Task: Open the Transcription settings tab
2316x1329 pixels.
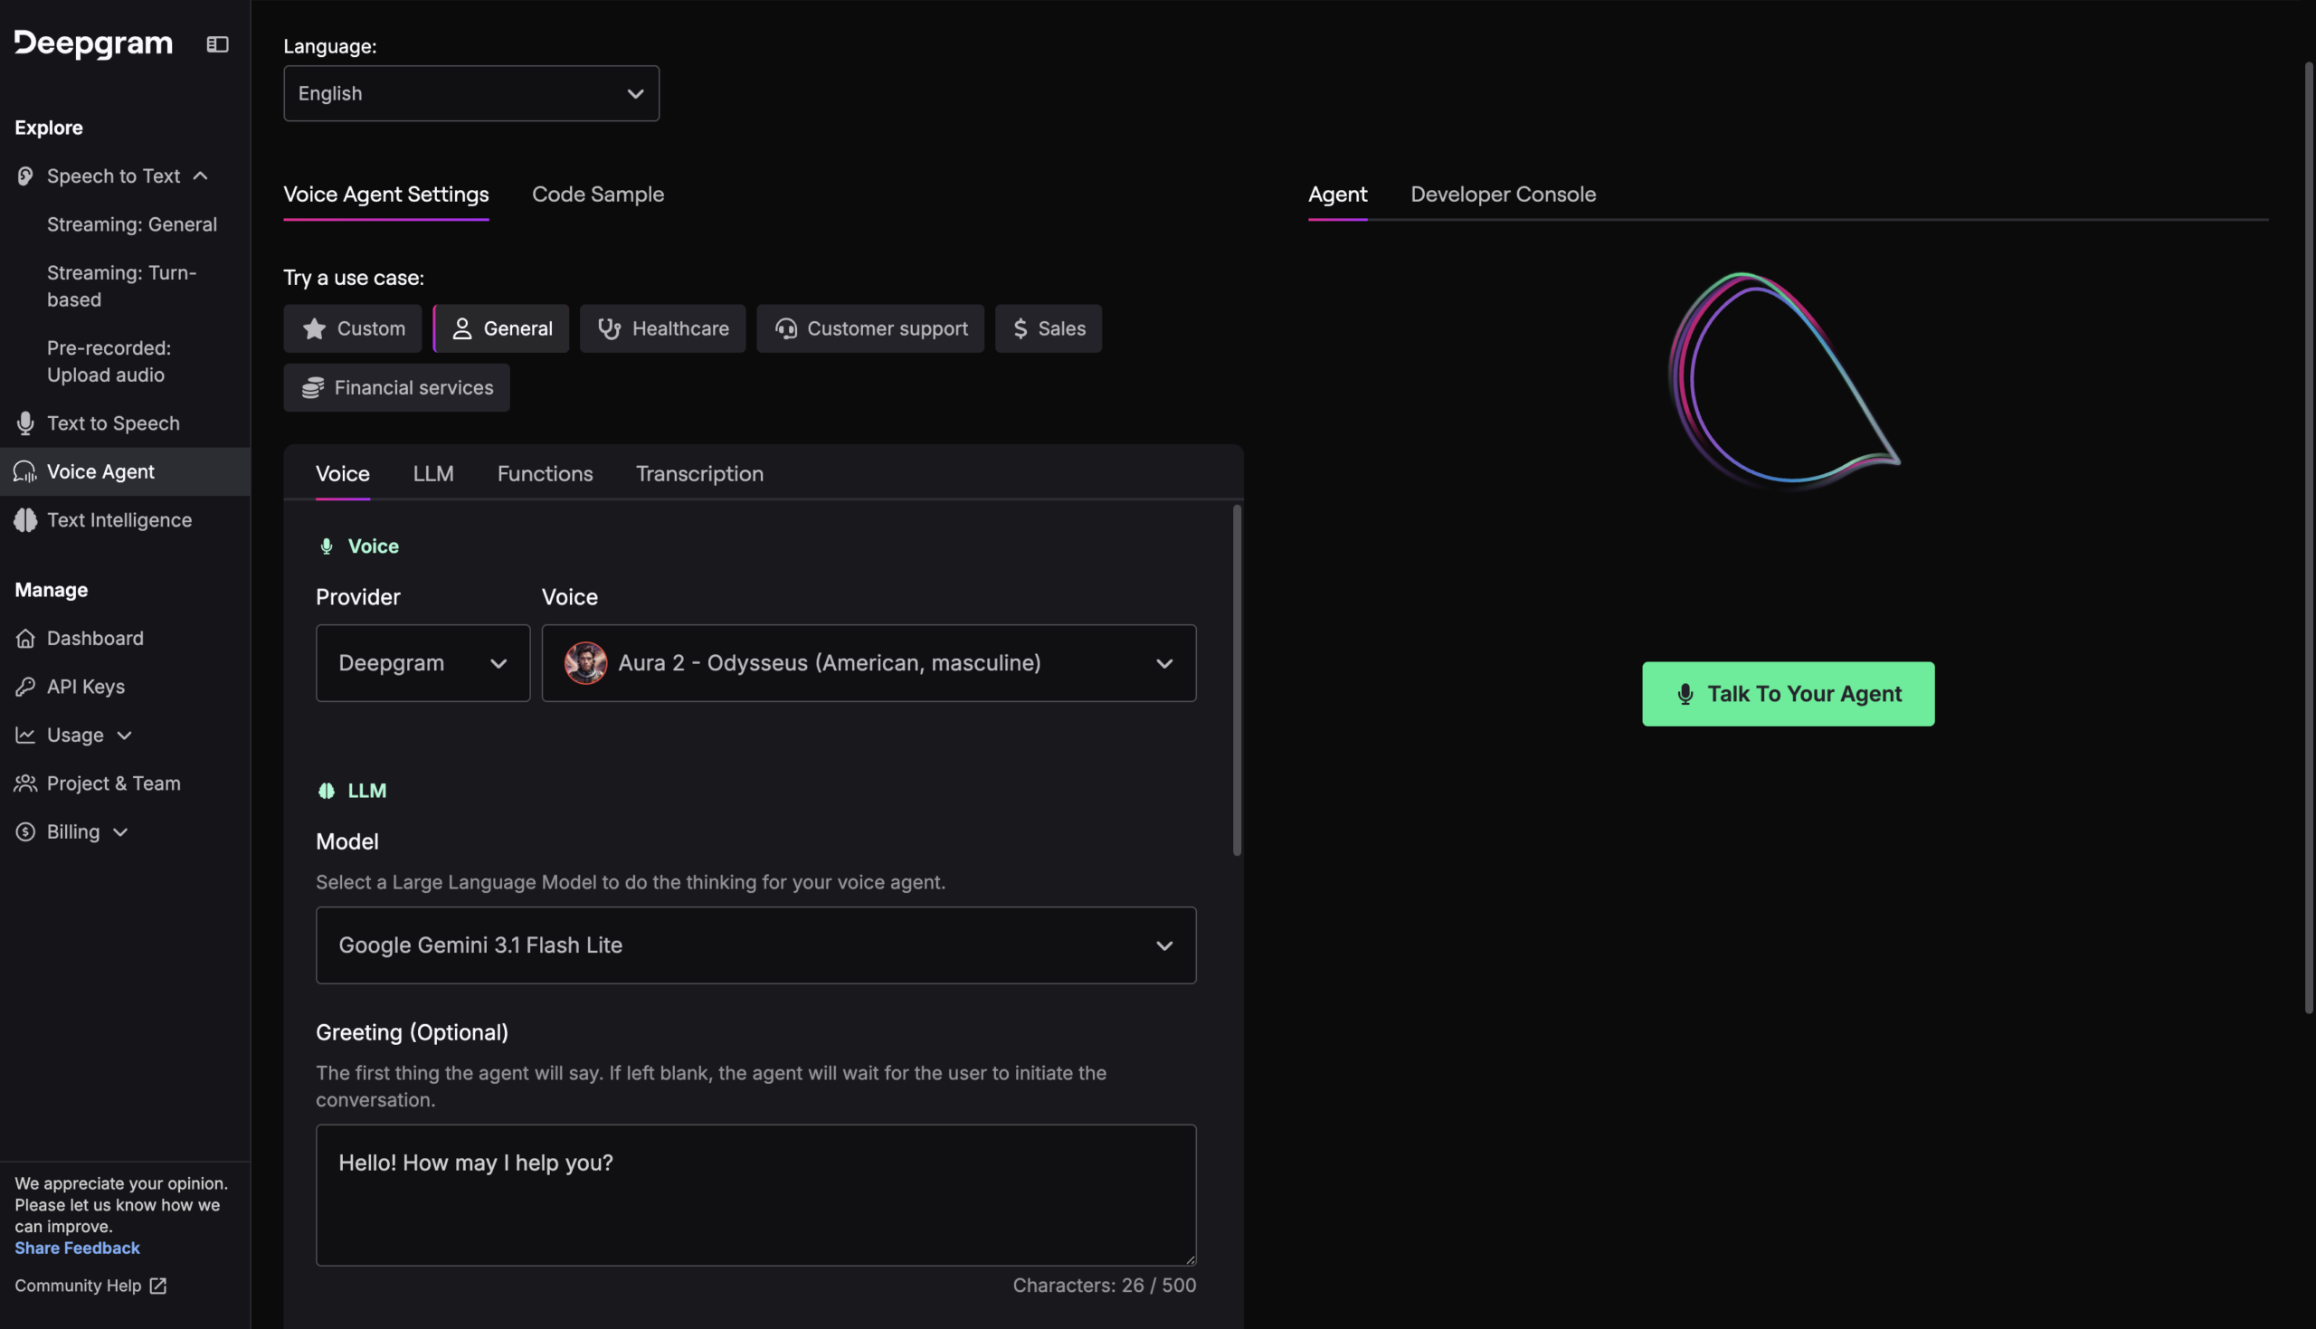Action: point(700,474)
